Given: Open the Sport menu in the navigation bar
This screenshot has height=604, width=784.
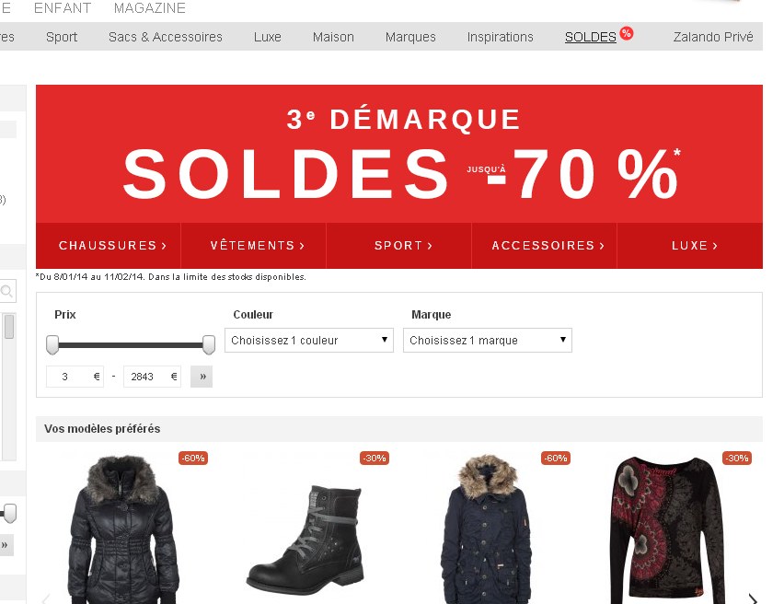Looking at the screenshot, I should (62, 37).
